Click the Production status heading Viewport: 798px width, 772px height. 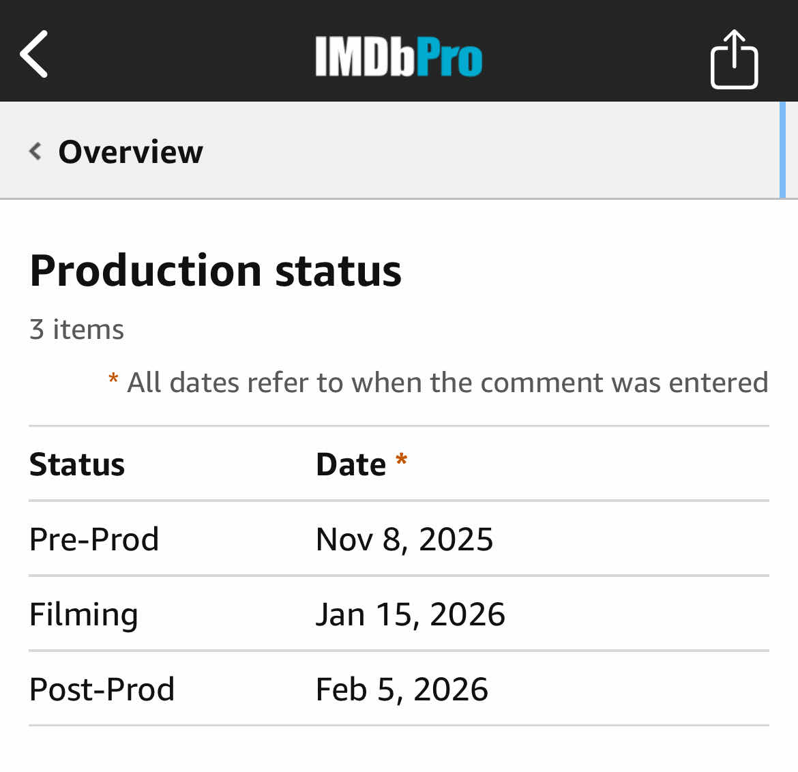tap(216, 270)
